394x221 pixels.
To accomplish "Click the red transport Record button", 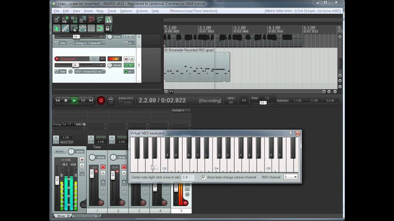I will coord(101,100).
